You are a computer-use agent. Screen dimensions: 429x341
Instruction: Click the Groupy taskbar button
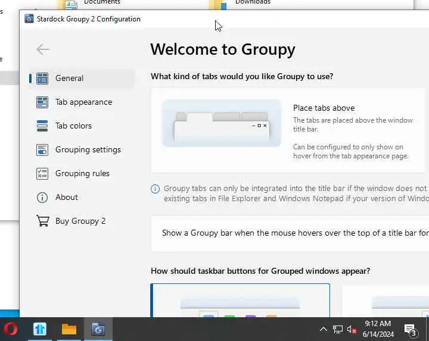pyautogui.click(x=98, y=329)
